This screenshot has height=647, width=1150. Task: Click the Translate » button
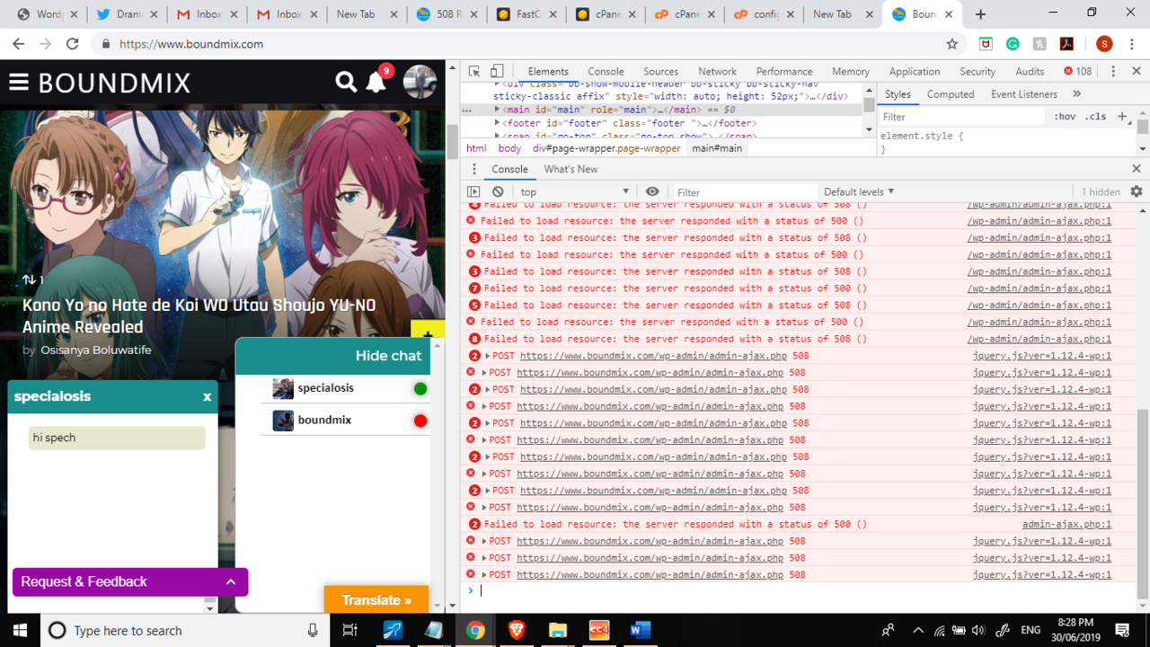click(376, 599)
